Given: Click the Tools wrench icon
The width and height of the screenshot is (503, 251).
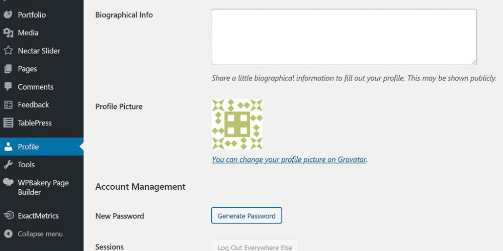Looking at the screenshot, I should tap(8, 165).
